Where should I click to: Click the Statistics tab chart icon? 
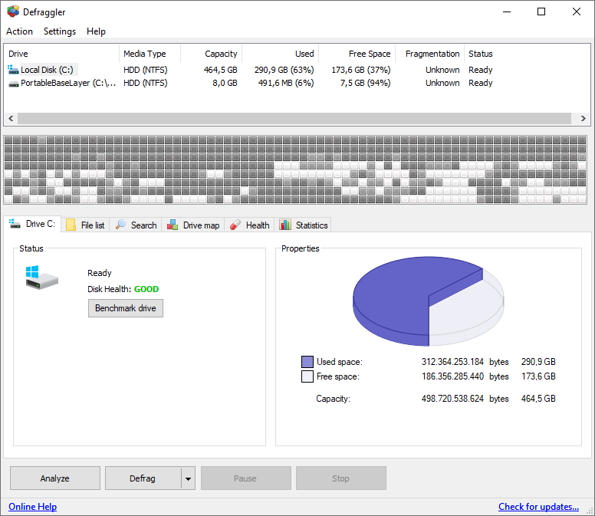(285, 225)
